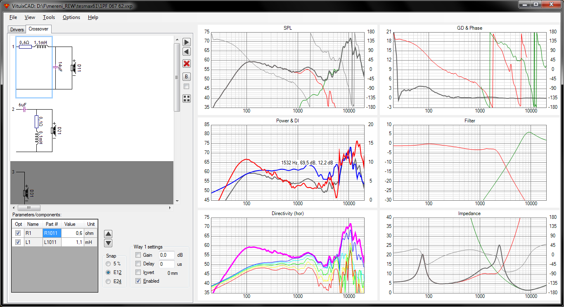Choose the E24 snap option
Image resolution: width=564 pixels, height=307 pixels.
[108, 281]
